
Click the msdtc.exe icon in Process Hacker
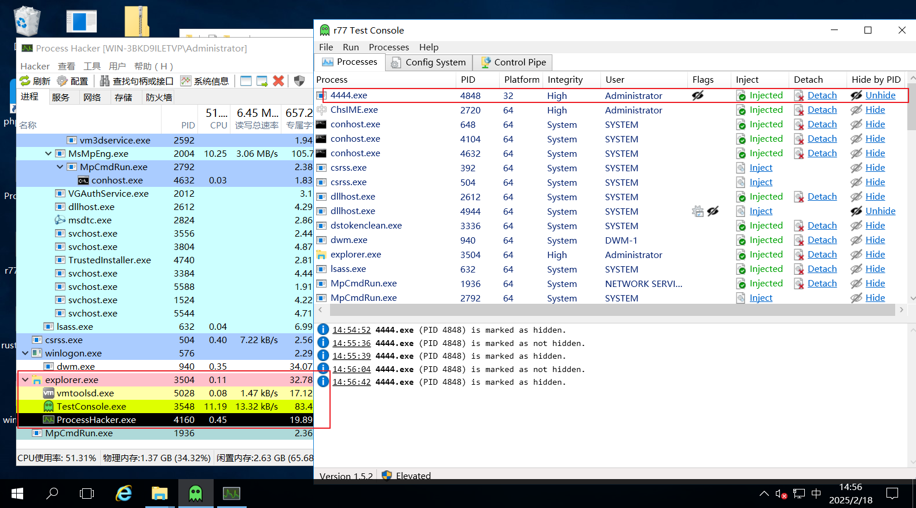click(60, 220)
